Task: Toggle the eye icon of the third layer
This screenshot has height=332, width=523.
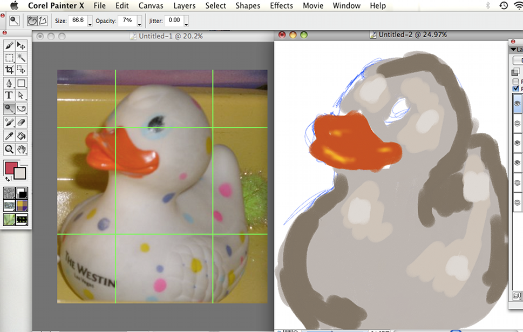Action: pyautogui.click(x=517, y=143)
